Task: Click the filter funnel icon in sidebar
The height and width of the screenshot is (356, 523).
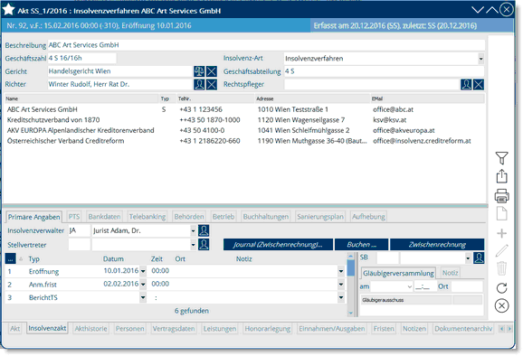Action: pos(501,158)
